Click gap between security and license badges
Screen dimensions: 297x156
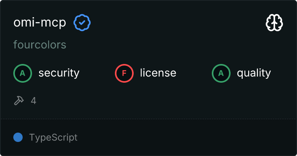(x=97, y=73)
